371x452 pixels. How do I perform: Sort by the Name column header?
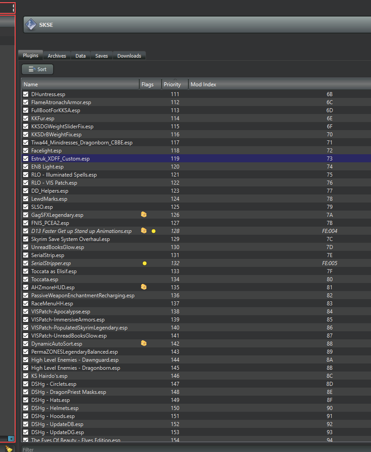point(80,84)
